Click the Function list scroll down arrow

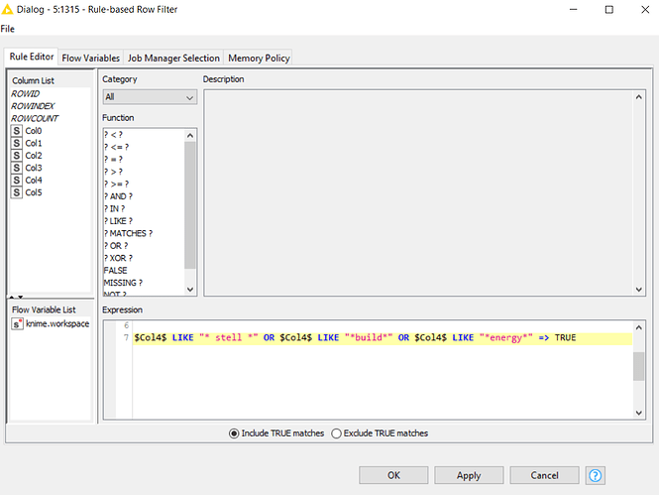(x=190, y=290)
